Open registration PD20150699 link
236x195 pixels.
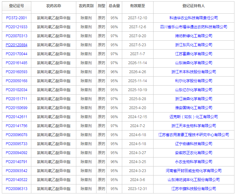(x=16, y=108)
